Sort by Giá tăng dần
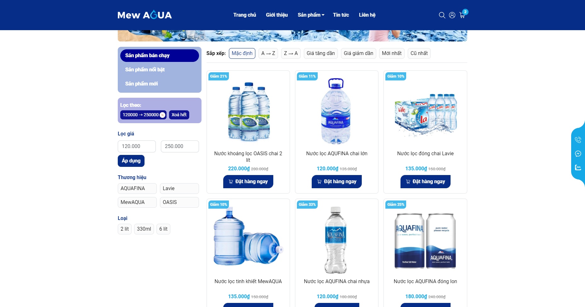 321,53
